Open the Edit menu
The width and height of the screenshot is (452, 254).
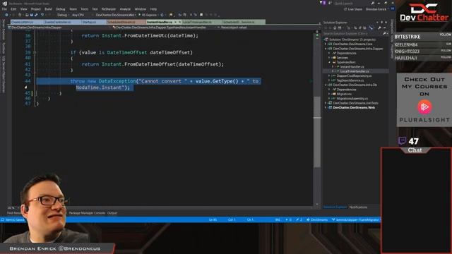(13, 9)
